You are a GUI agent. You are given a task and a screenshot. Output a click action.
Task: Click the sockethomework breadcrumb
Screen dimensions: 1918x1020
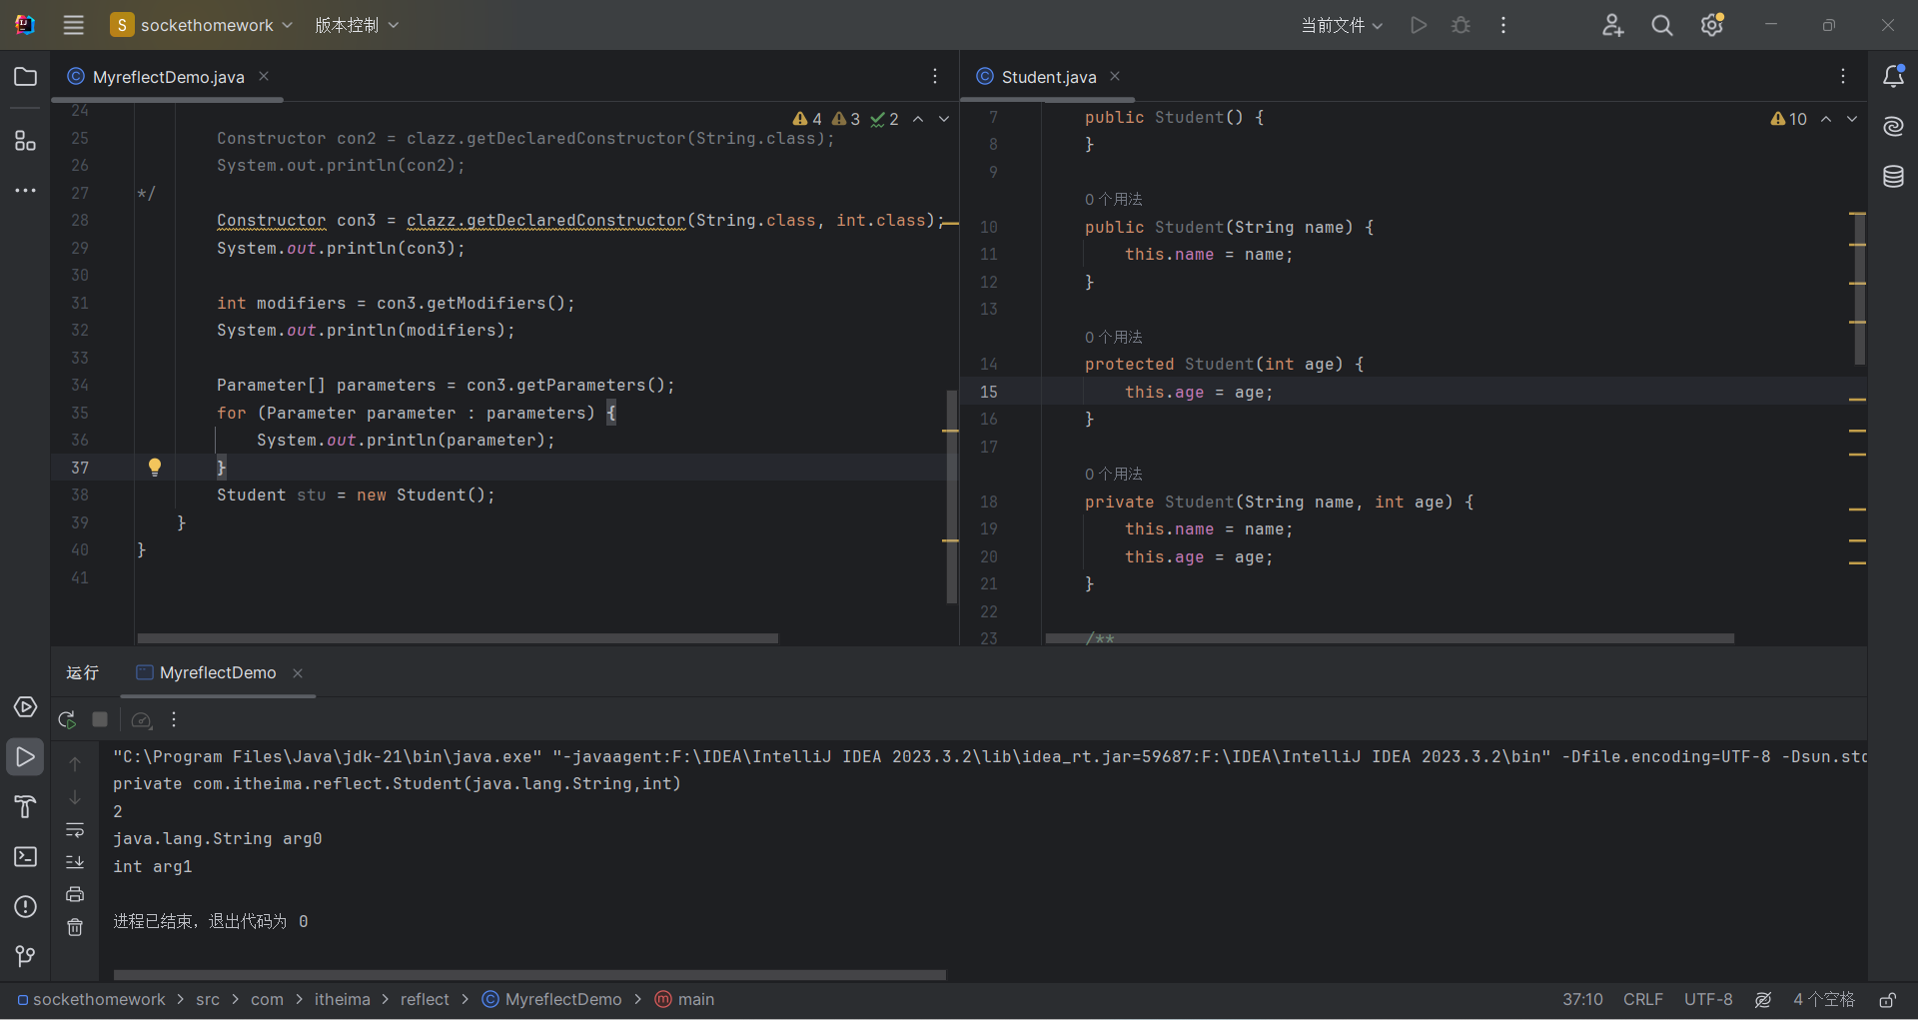coord(92,1000)
